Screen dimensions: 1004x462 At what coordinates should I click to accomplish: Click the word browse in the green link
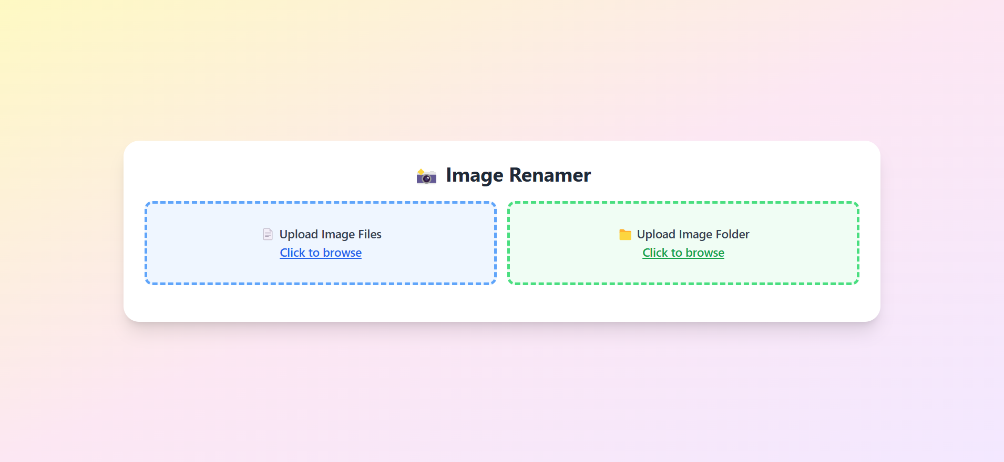pyautogui.click(x=705, y=253)
